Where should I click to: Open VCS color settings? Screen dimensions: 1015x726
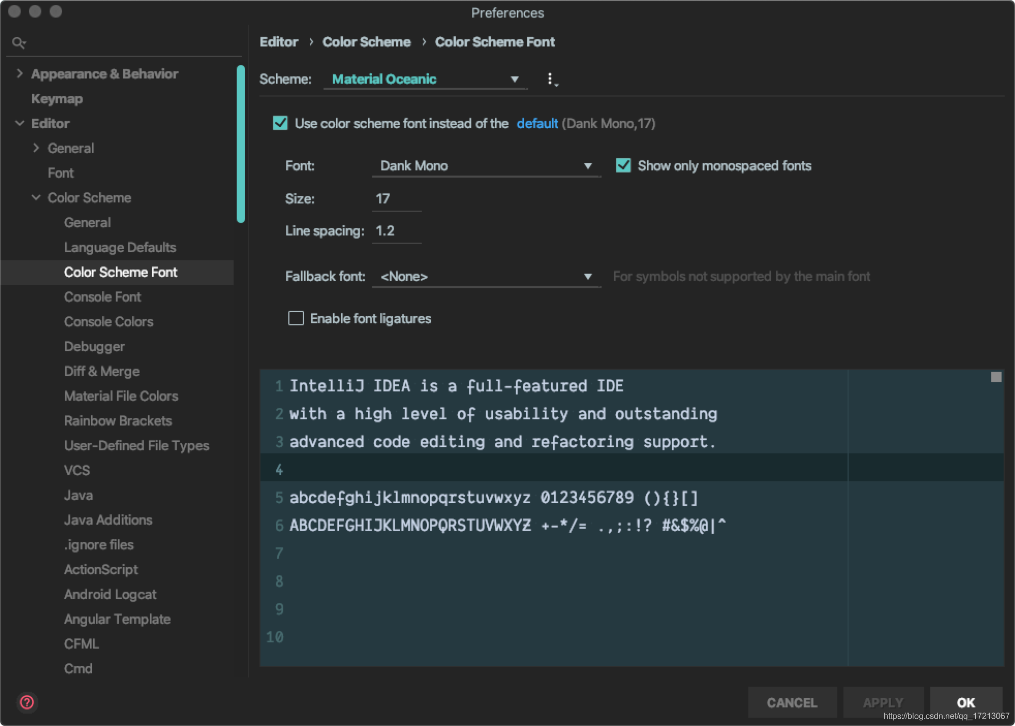coord(77,470)
